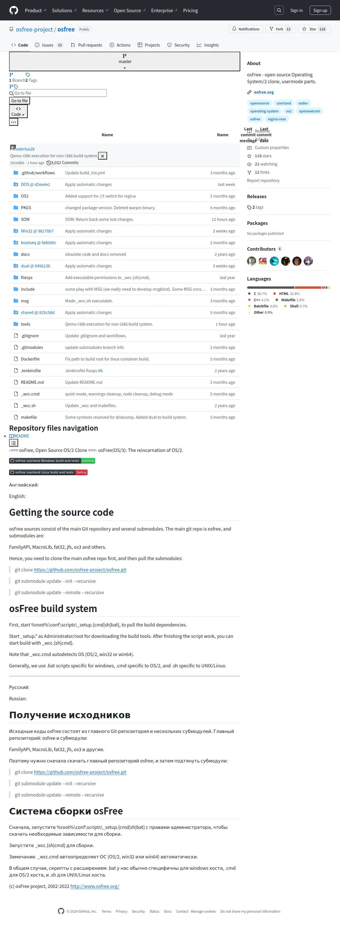Select the opensource topic tag
Image resolution: width=340 pixels, height=926 pixels.
tap(260, 103)
